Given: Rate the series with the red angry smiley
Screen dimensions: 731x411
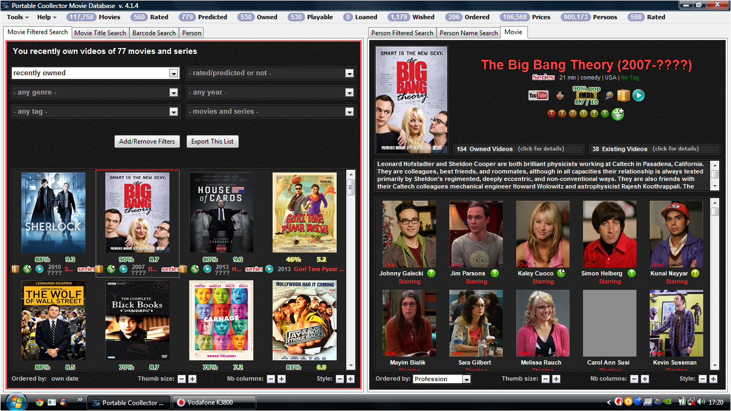Looking at the screenshot, I should point(551,114).
